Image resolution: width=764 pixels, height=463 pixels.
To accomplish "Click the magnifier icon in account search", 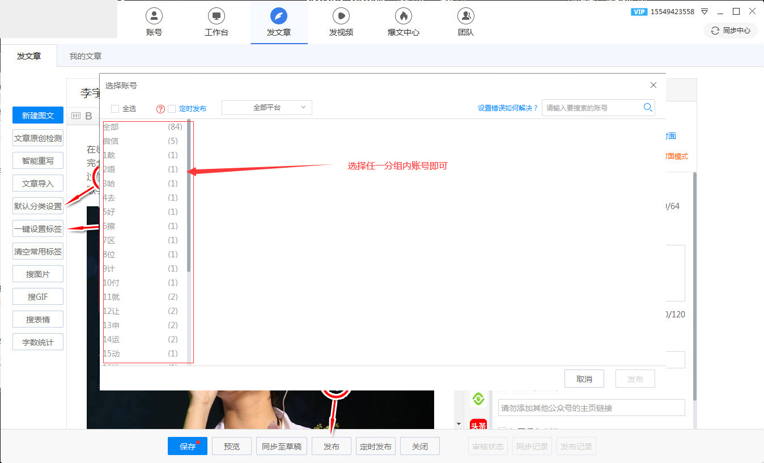I will point(648,108).
